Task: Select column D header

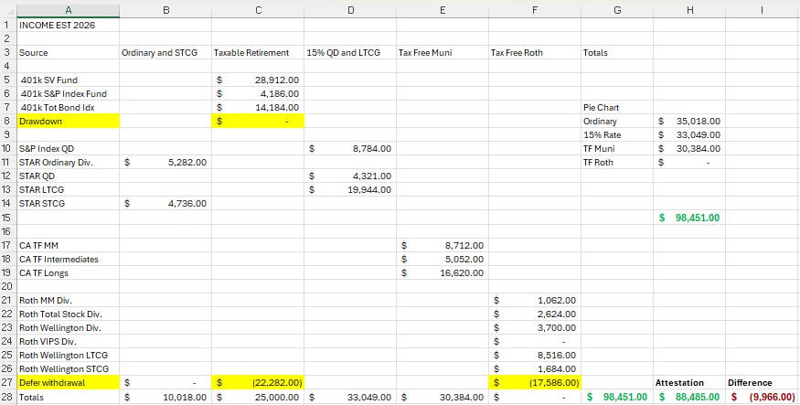Action: (x=350, y=10)
